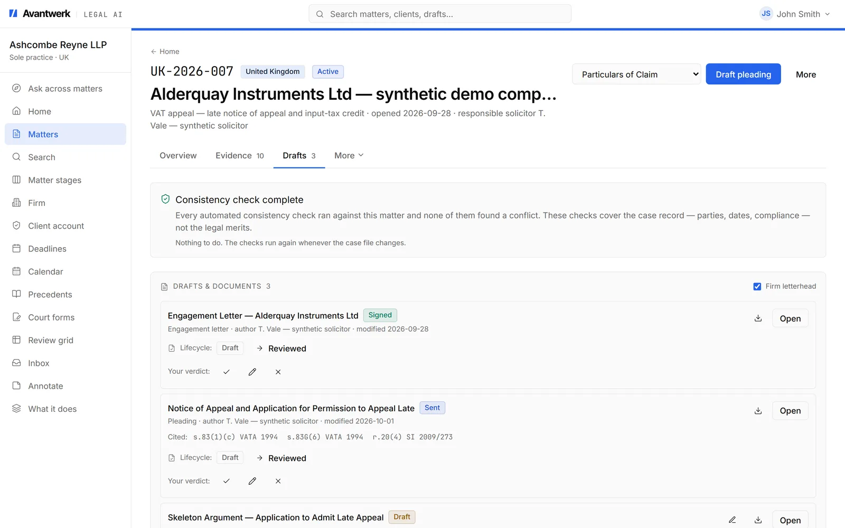Screen dimensions: 845x528
Task: Open Calendar in sidebar
Action: [x=65, y=271]
